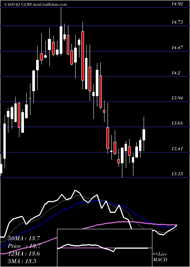
Task: Click the 13.68 price axis label
Action: [177, 123]
